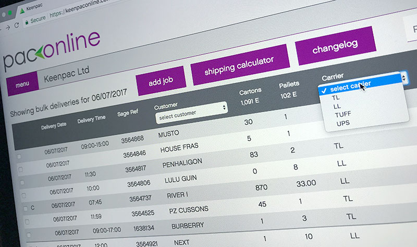Open the shipping calculator
The image size is (417, 247).
click(x=239, y=65)
